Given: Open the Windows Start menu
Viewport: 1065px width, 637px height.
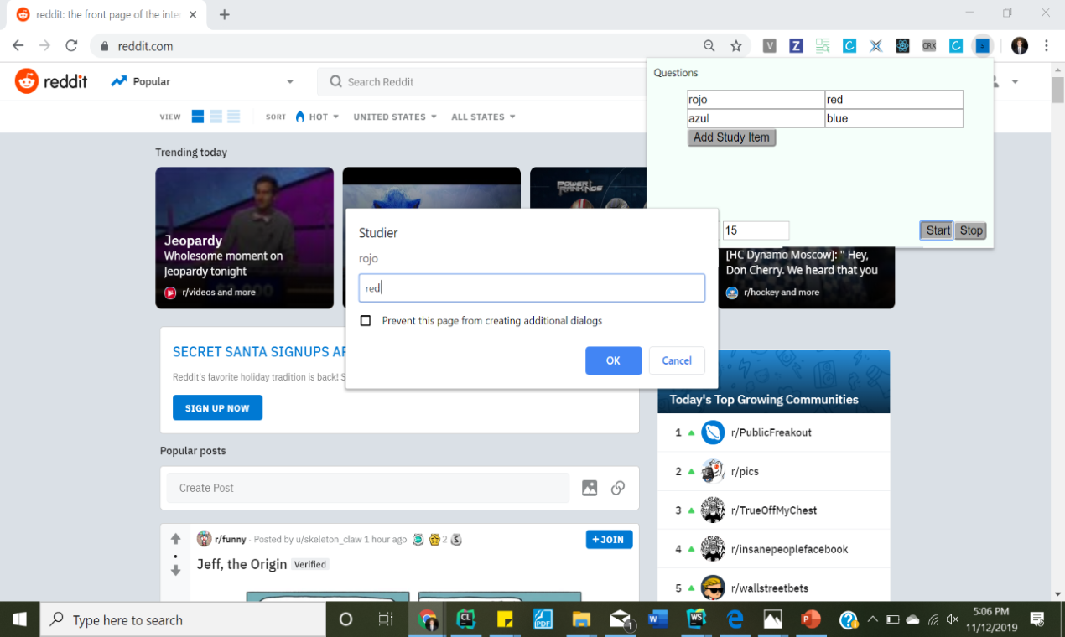Looking at the screenshot, I should [x=19, y=620].
